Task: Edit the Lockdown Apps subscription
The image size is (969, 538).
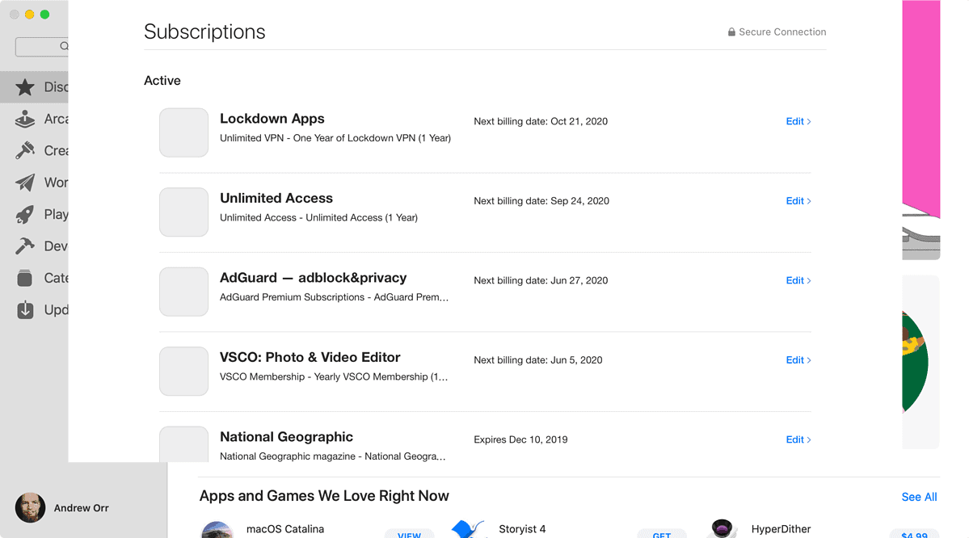Action: (x=798, y=121)
